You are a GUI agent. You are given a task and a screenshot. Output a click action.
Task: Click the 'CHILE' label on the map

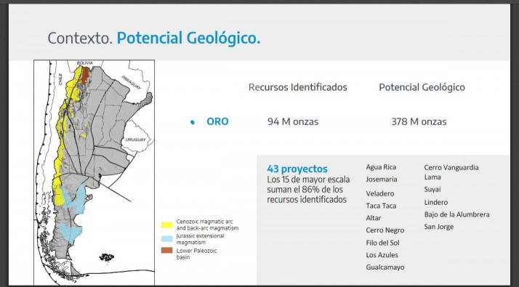pyautogui.click(x=60, y=79)
